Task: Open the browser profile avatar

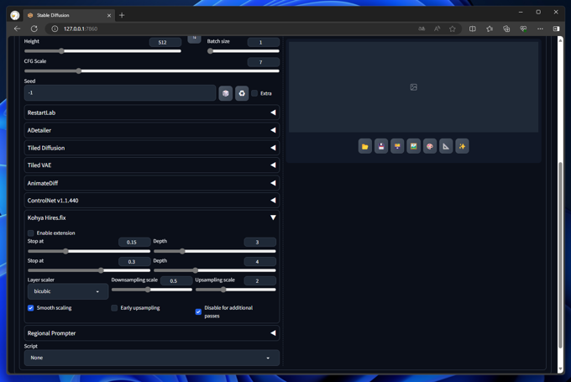Action: tap(15, 15)
